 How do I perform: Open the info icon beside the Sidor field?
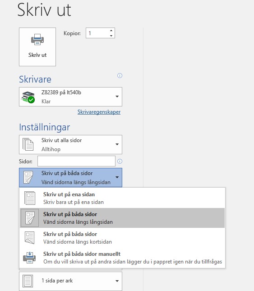click(x=120, y=161)
